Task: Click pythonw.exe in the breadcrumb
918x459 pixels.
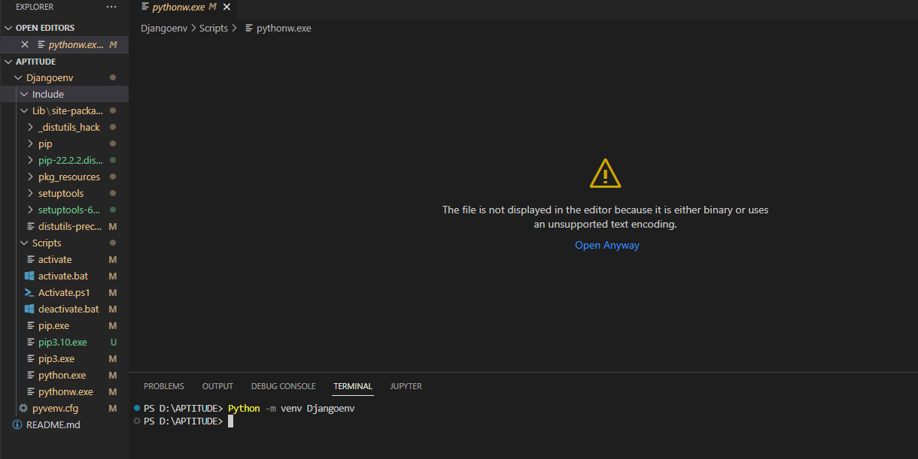Action: pos(284,29)
